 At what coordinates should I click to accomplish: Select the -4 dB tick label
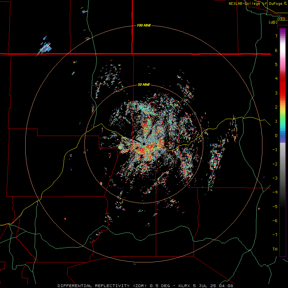click(275, 192)
